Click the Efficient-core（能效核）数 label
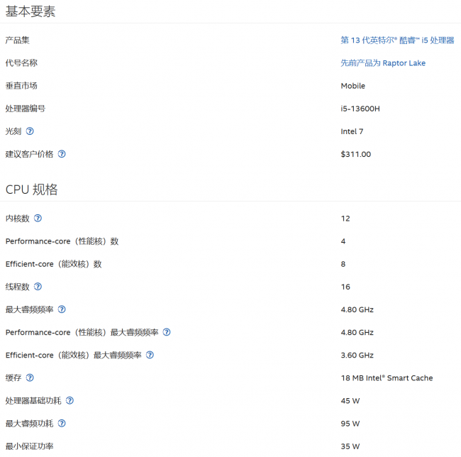Viewport: 461px width, 457px height. (53, 264)
